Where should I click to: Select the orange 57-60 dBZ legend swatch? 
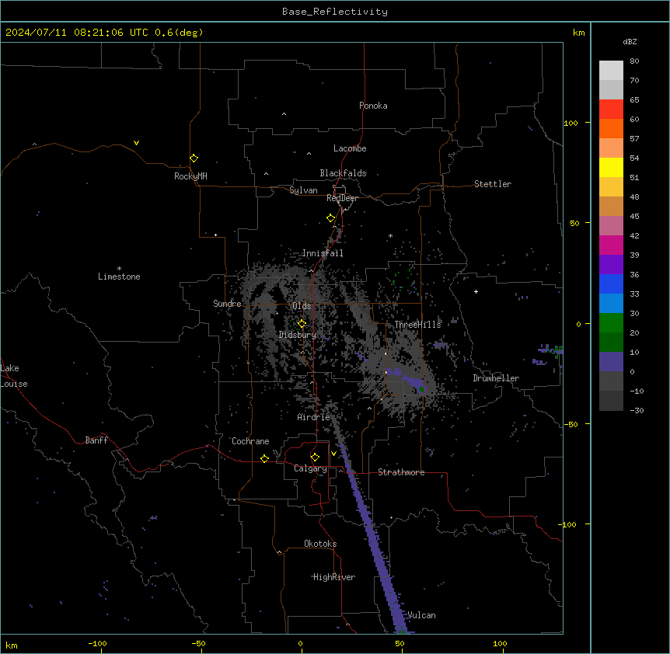point(611,128)
